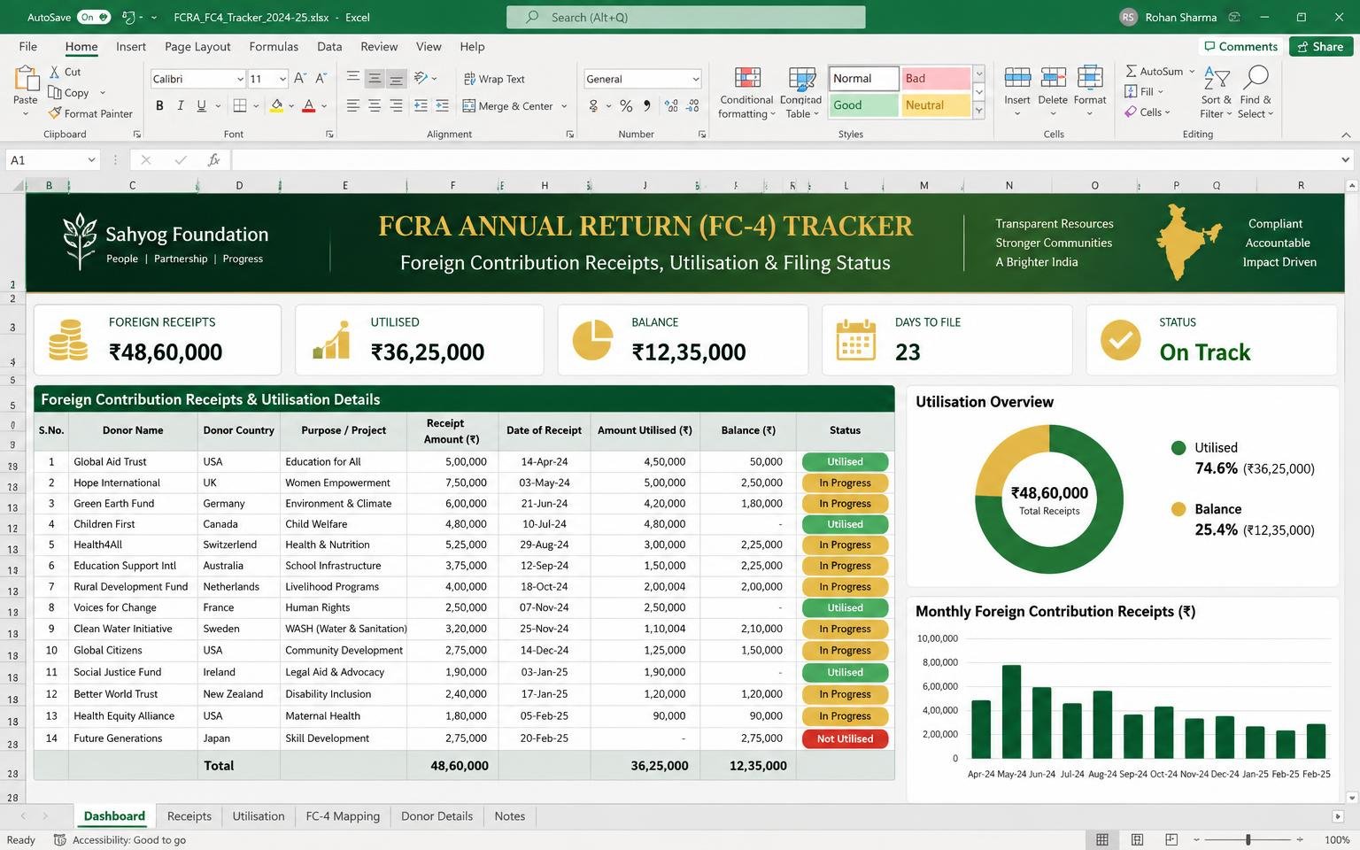Click the Fill button in Editing group
Image resolution: width=1360 pixels, height=850 pixels.
(1144, 91)
